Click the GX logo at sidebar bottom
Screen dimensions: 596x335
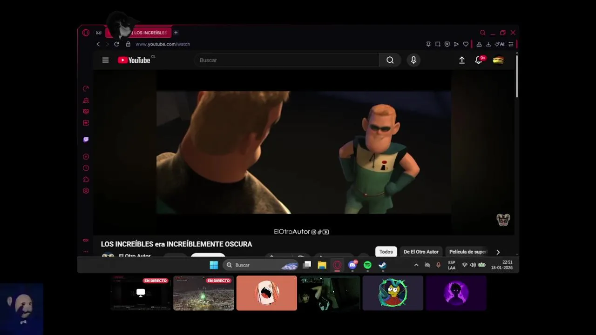[86, 240]
